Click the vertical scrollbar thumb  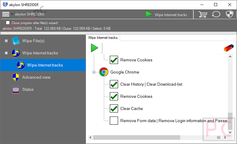click(230, 121)
